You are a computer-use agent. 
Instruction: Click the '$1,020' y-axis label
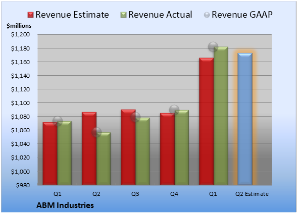(x=20, y=157)
